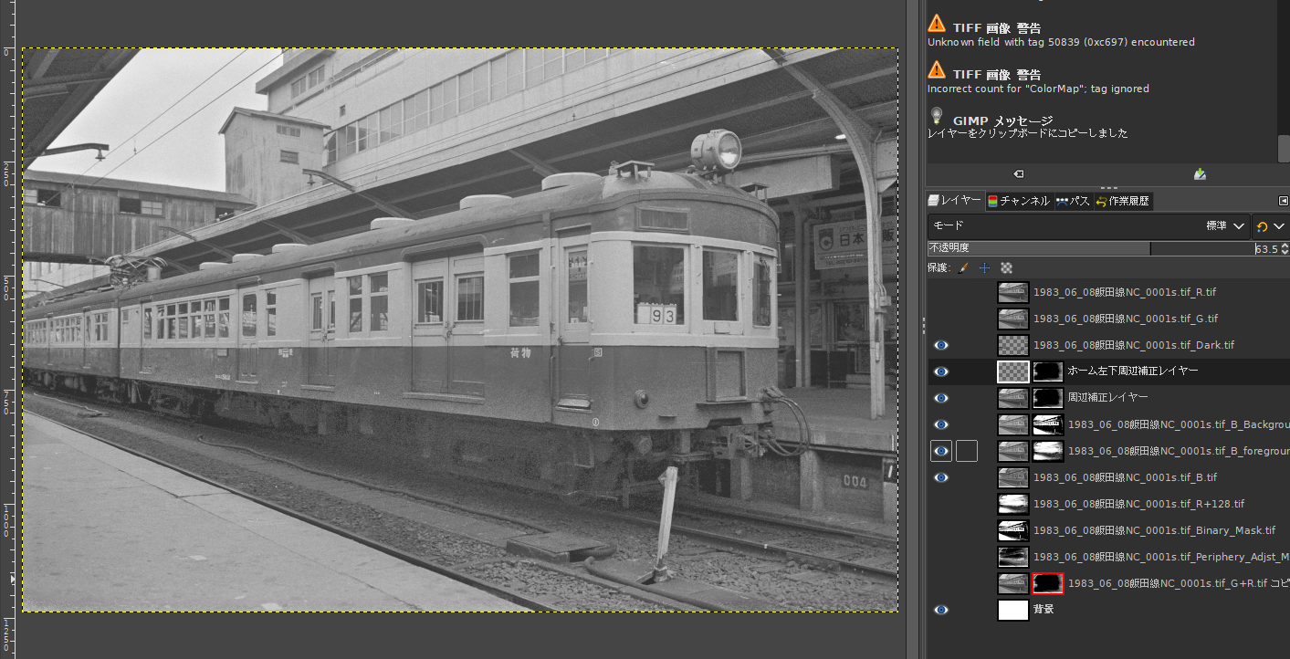Select layer name 周辺補正レイヤー
The image size is (1290, 659).
pyautogui.click(x=1108, y=398)
